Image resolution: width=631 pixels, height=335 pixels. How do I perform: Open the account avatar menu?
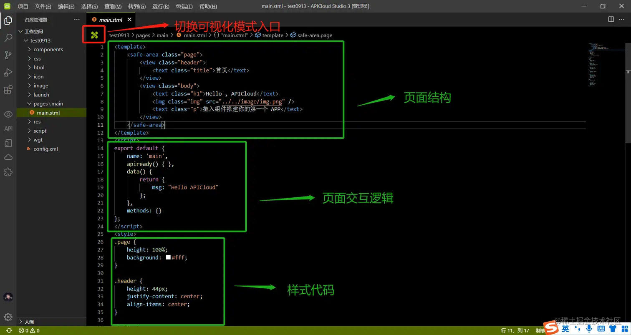pyautogui.click(x=8, y=297)
